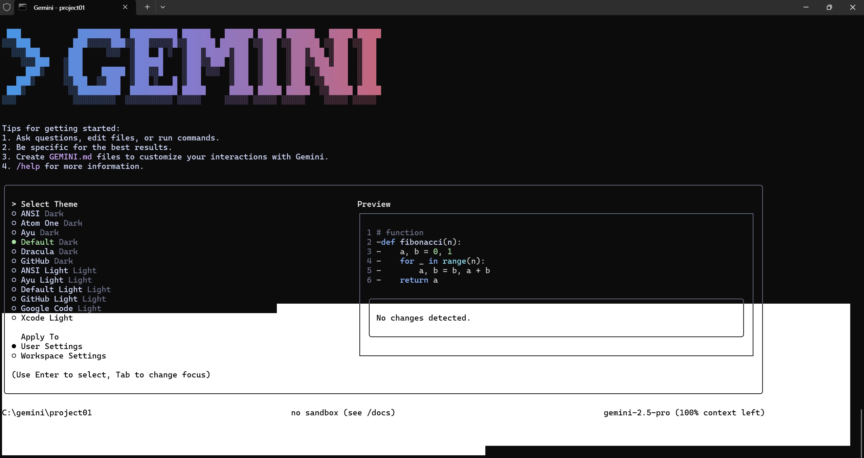
Task: Pick the Dracula Dark theme radio
Action: tap(49, 252)
